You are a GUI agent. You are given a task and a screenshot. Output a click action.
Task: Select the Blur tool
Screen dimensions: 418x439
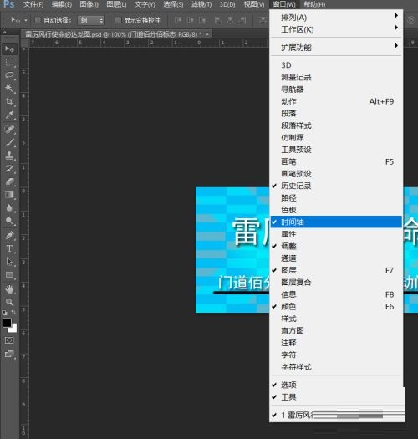[9, 207]
